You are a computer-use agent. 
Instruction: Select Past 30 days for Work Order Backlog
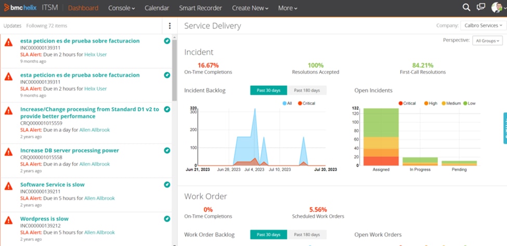pyautogui.click(x=268, y=235)
